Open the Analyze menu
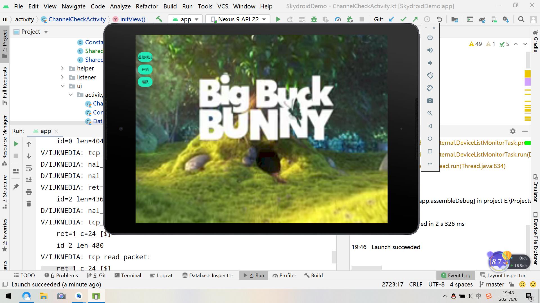 coord(120,6)
